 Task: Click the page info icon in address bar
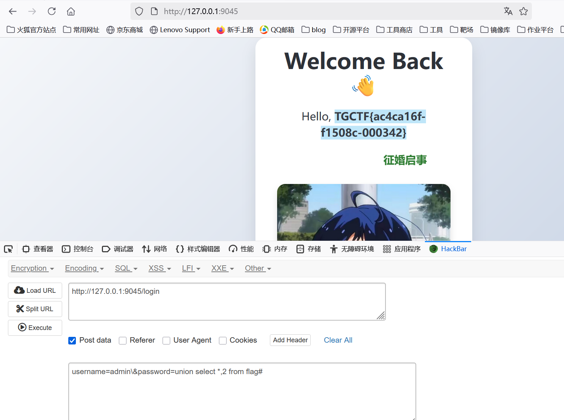[x=154, y=12]
